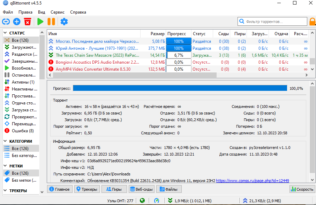316x205 pixels.
Task: Open the Правка menu
Action: click(x=25, y=12)
